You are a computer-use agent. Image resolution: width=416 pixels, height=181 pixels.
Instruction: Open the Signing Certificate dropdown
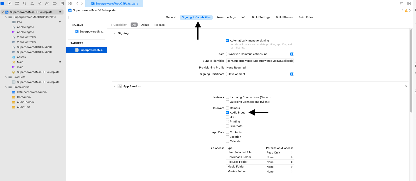pos(260,74)
